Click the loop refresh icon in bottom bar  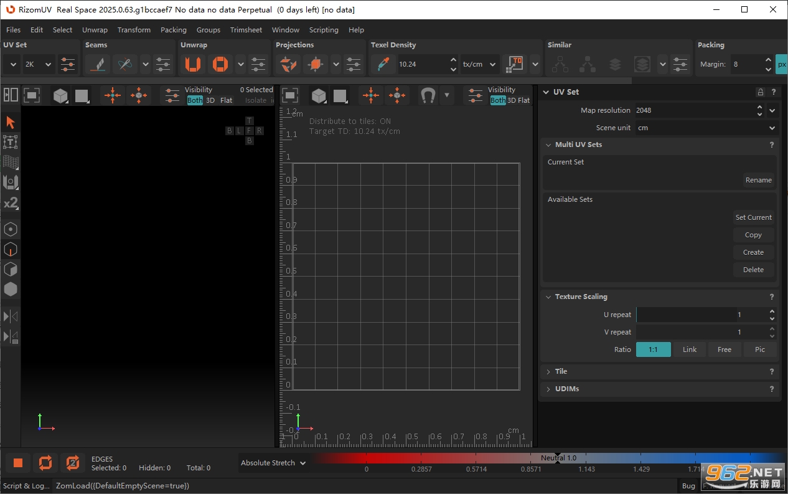tap(45, 463)
